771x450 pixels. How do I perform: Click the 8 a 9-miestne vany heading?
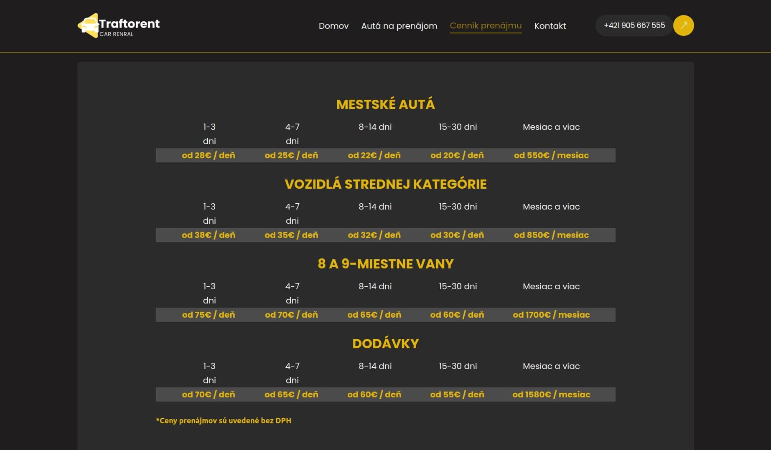[385, 264]
